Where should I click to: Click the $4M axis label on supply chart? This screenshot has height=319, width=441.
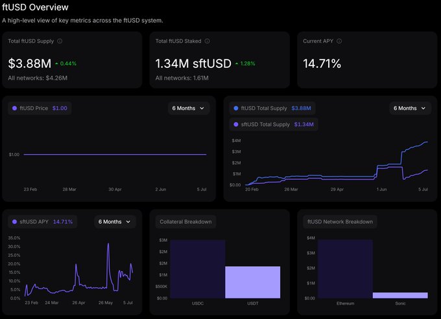point(236,140)
